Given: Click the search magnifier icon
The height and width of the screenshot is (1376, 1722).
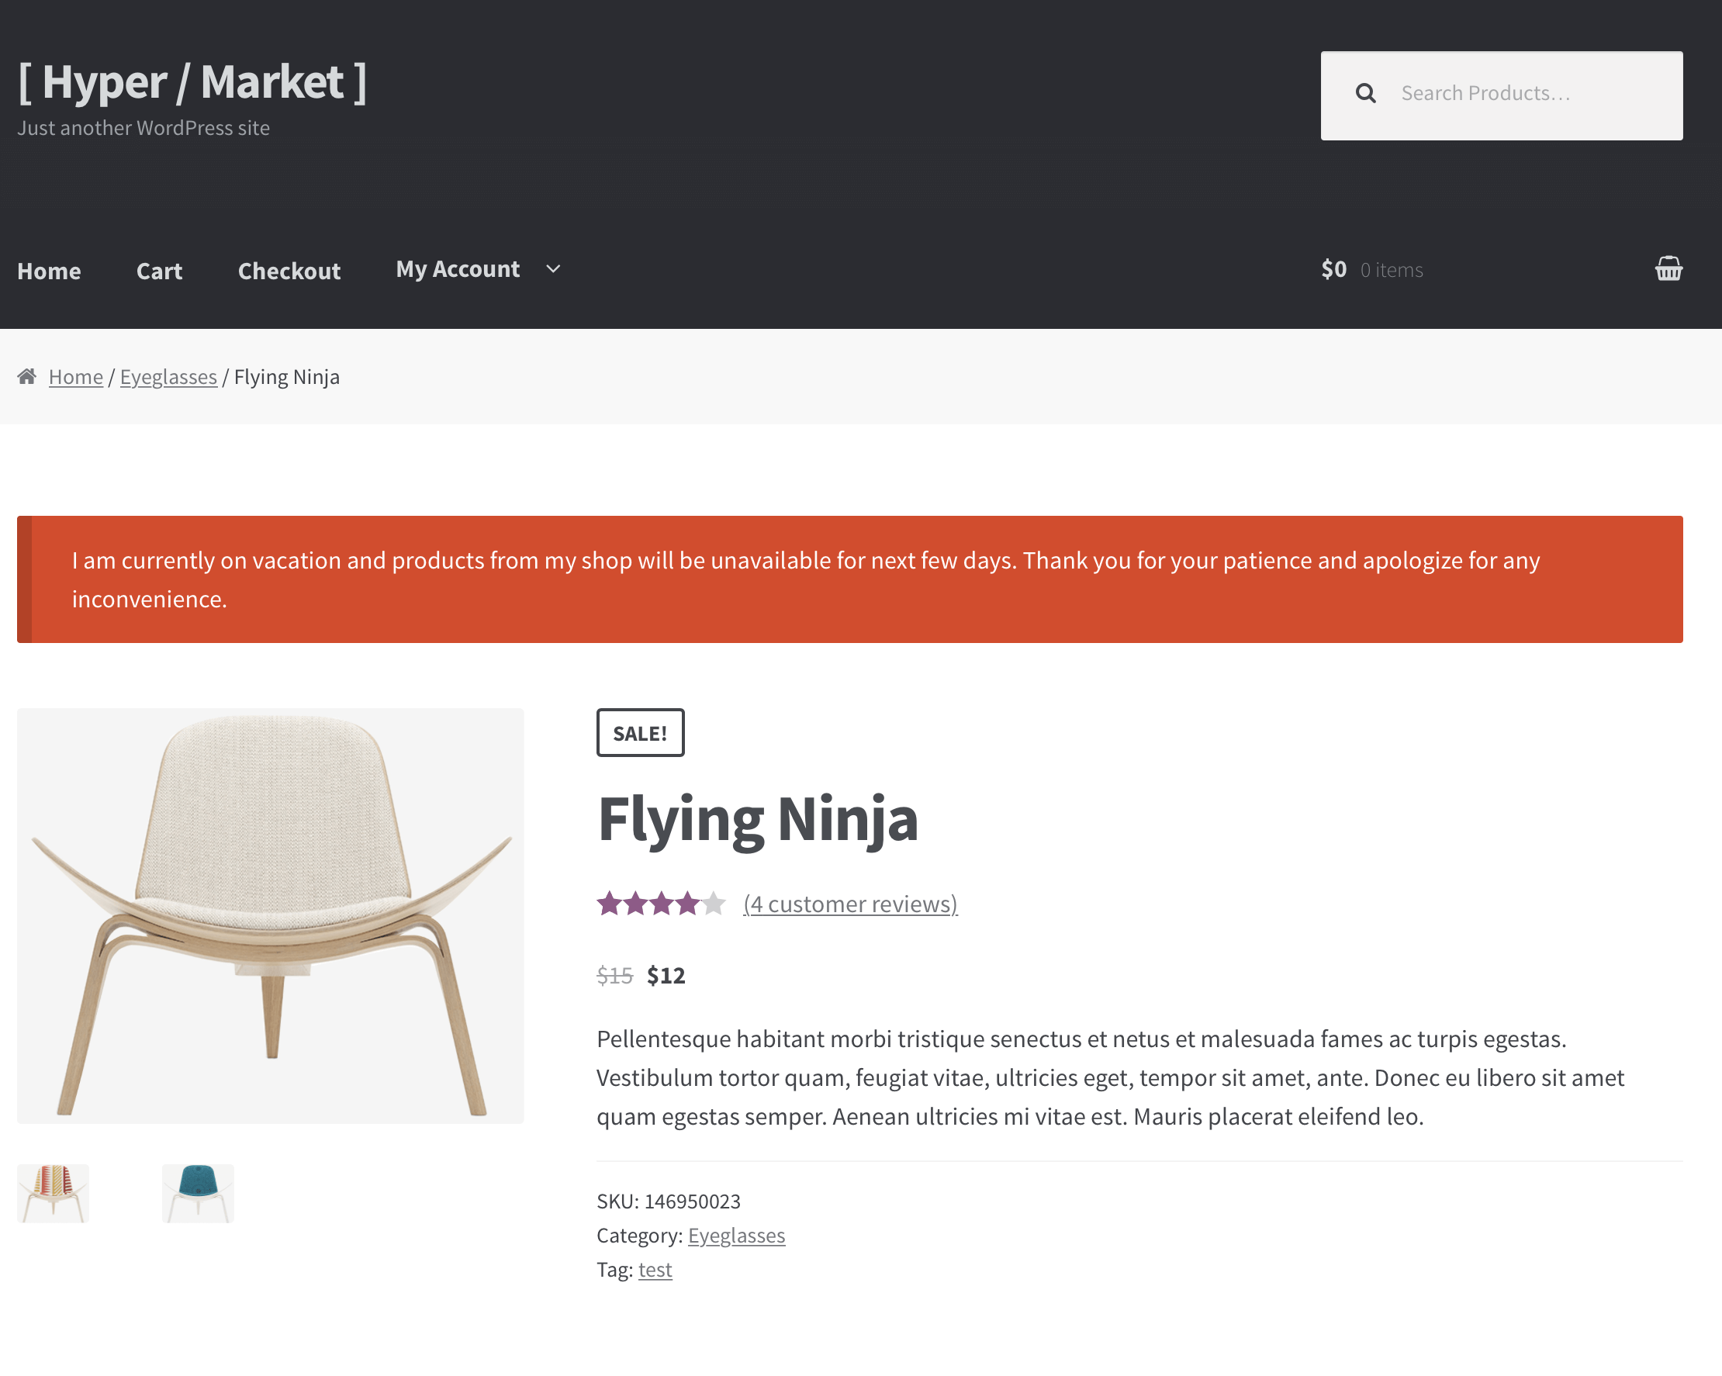Looking at the screenshot, I should point(1365,93).
